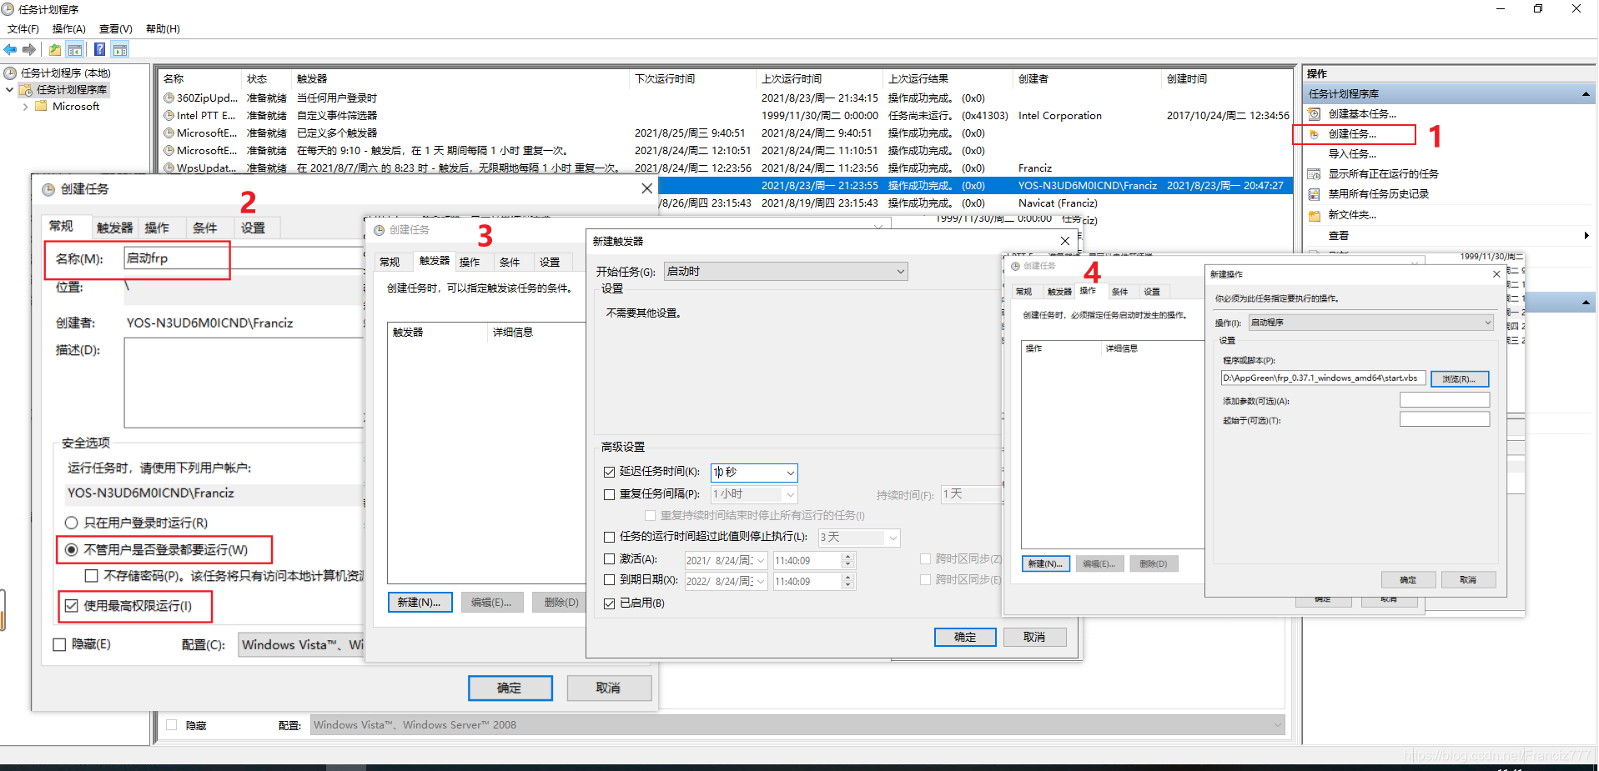Open the delay time dropdown showing 10 秒
The height and width of the screenshot is (771, 1599).
click(x=754, y=473)
